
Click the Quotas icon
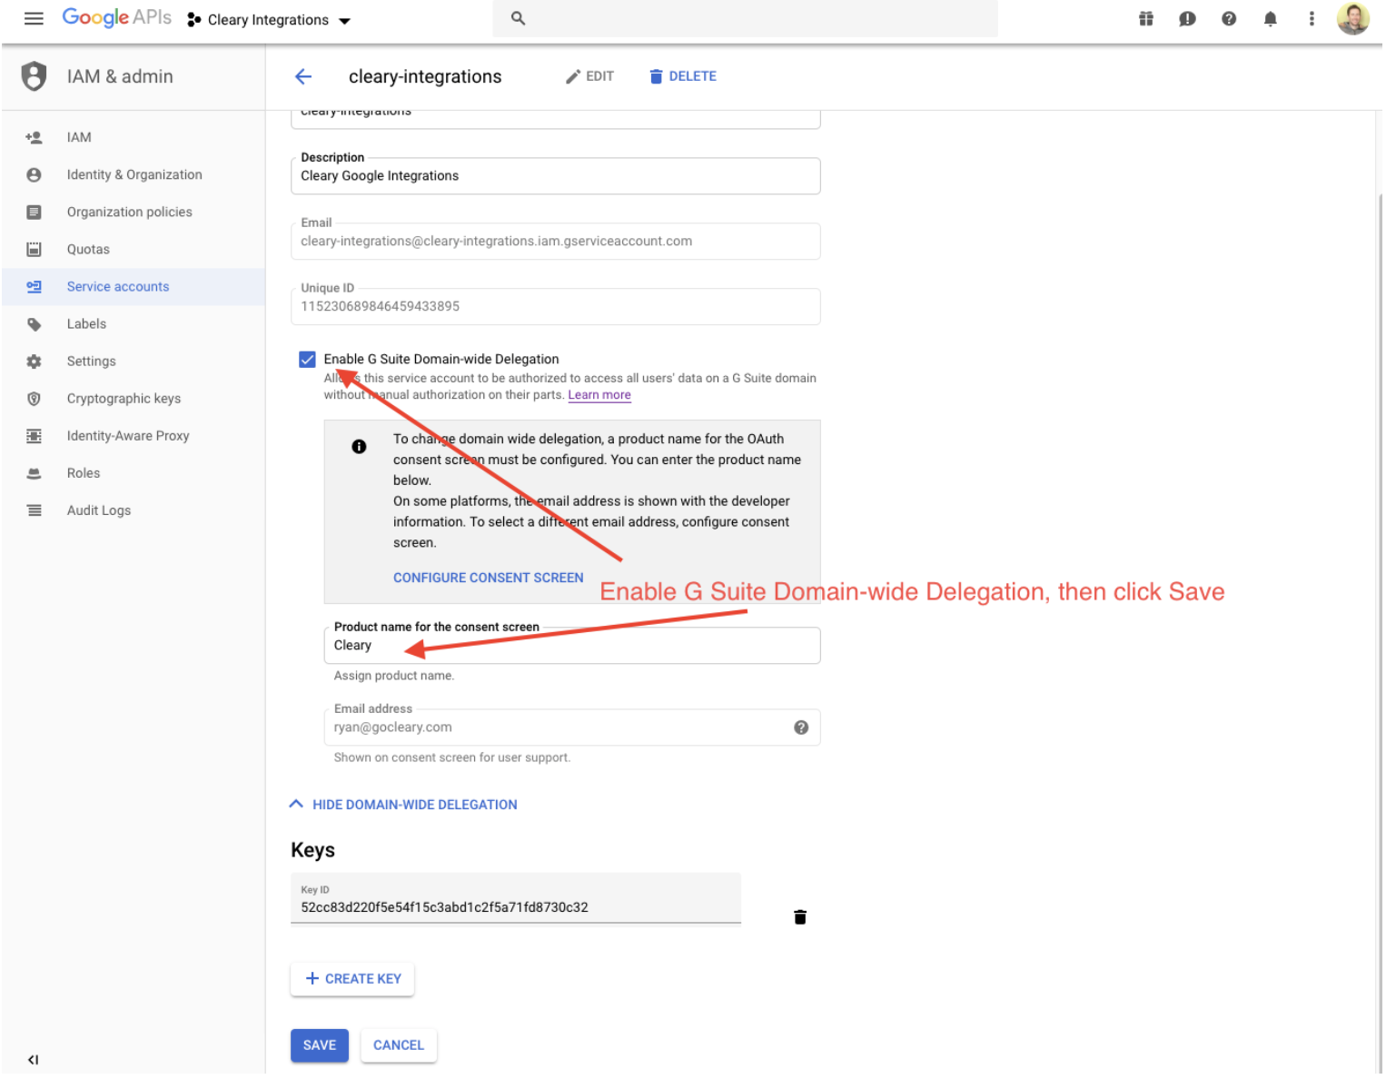click(34, 249)
